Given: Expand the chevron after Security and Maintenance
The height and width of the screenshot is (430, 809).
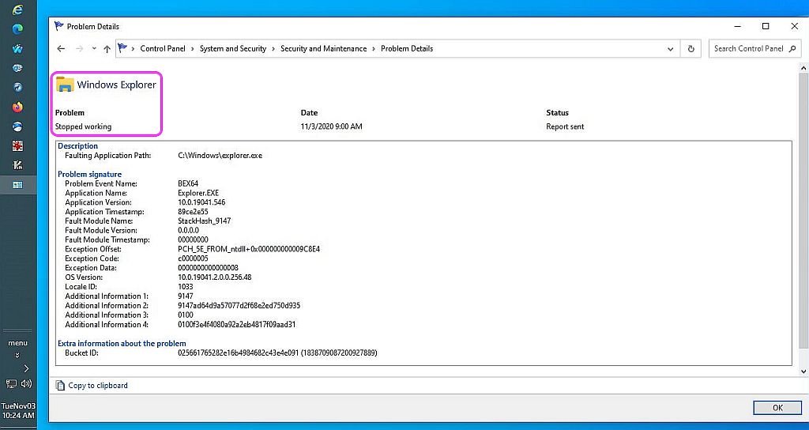Looking at the screenshot, I should pyautogui.click(x=374, y=48).
